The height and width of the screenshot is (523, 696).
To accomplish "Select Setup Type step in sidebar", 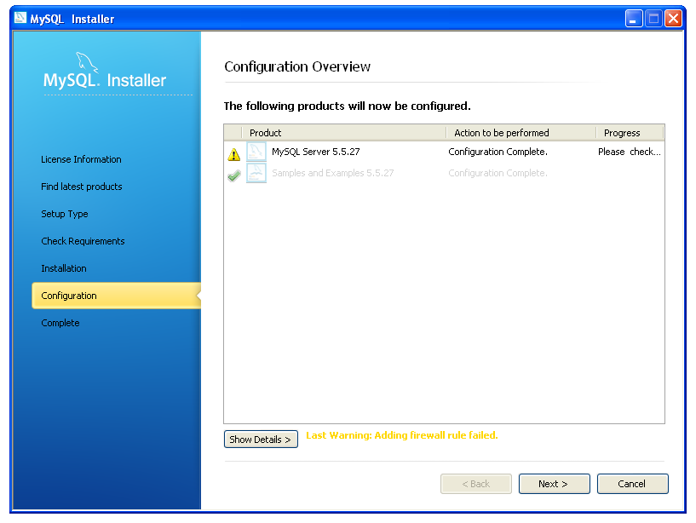I will point(65,214).
